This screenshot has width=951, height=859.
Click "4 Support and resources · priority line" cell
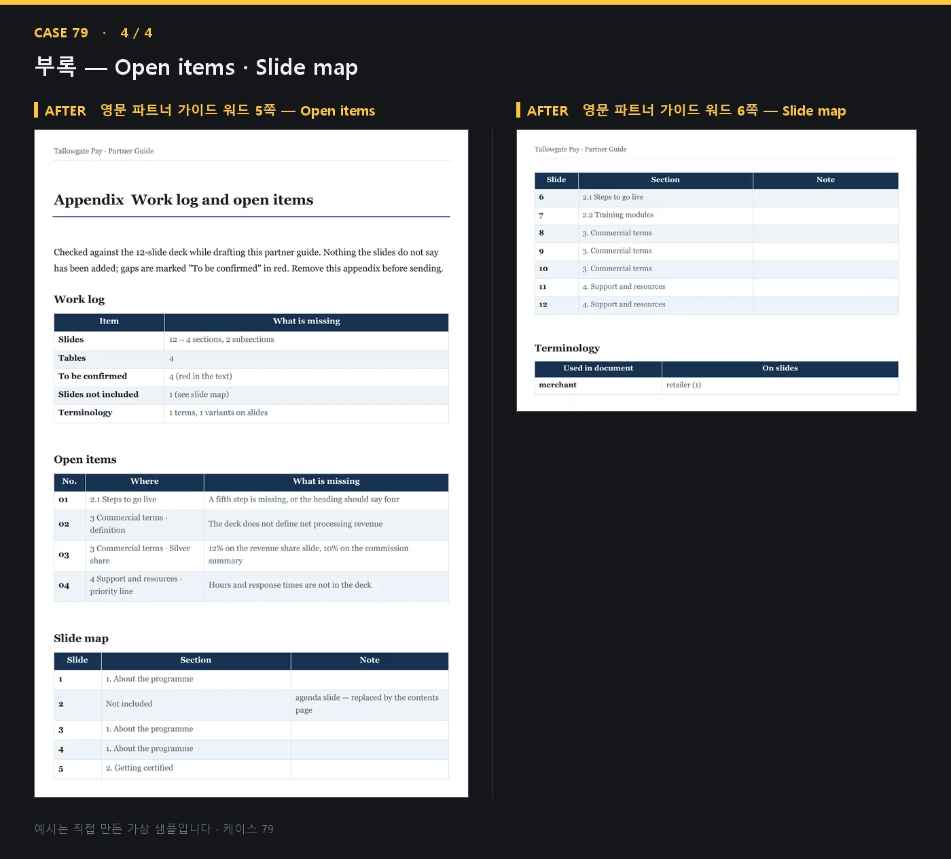coord(145,585)
